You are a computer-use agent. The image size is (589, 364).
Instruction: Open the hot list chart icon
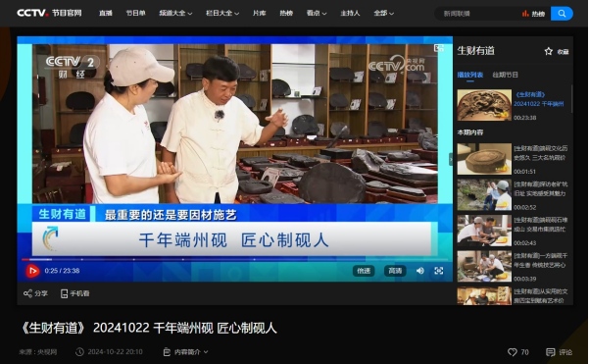[525, 14]
